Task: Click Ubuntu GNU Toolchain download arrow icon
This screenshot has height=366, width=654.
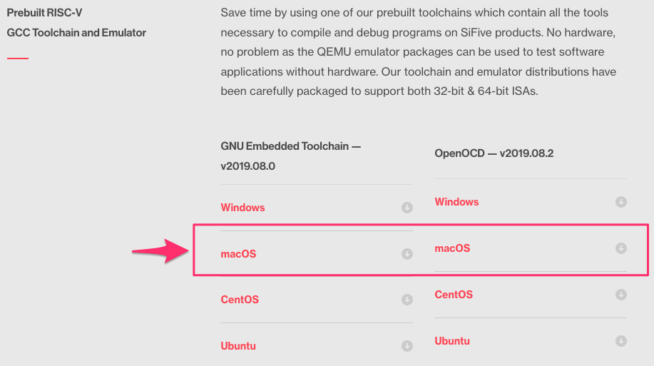Action: click(x=407, y=346)
